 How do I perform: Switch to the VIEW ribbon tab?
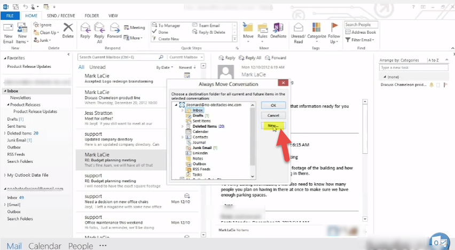pyautogui.click(x=113, y=15)
